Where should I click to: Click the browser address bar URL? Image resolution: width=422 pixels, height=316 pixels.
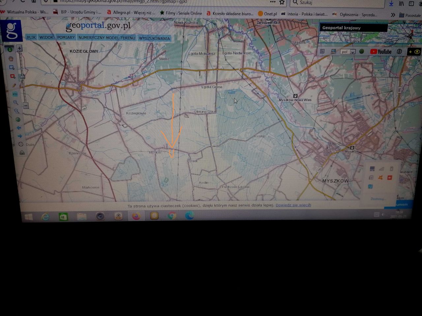click(x=124, y=1)
